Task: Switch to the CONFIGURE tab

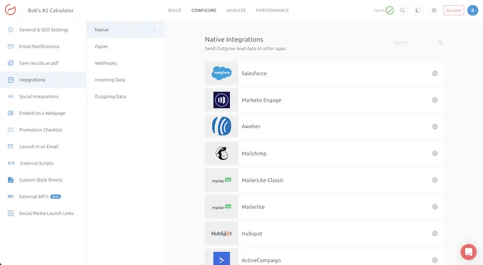Action: pyautogui.click(x=204, y=10)
